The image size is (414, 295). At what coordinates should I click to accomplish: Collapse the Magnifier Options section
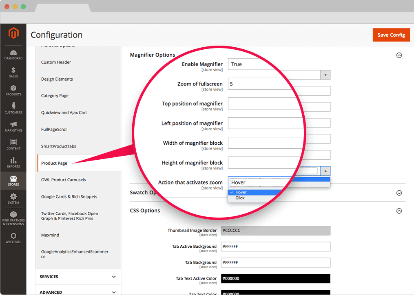coord(399,55)
